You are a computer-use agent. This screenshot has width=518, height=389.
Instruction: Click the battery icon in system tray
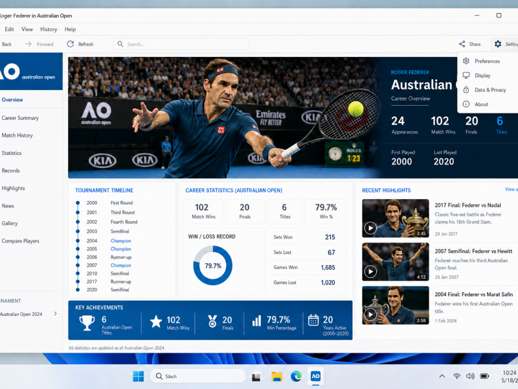click(x=484, y=376)
